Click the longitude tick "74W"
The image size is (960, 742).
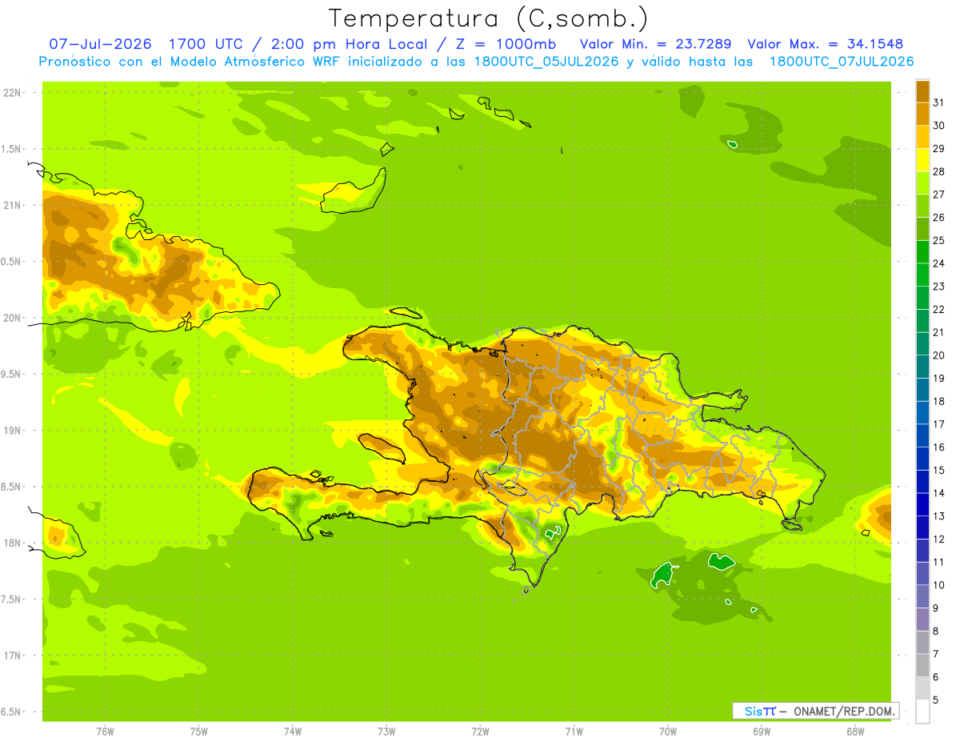tap(293, 732)
